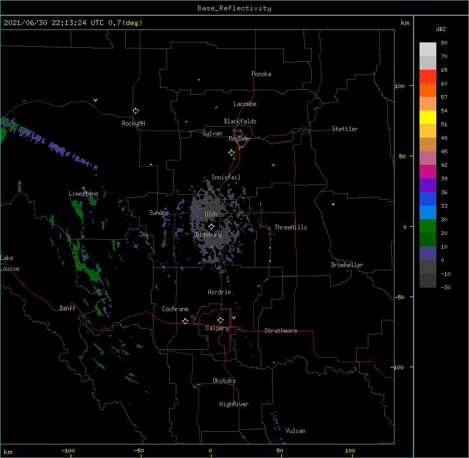Screen dimensions: 469x458
Task: Click the -100 tick on the bottom axis
Action: 68,450
